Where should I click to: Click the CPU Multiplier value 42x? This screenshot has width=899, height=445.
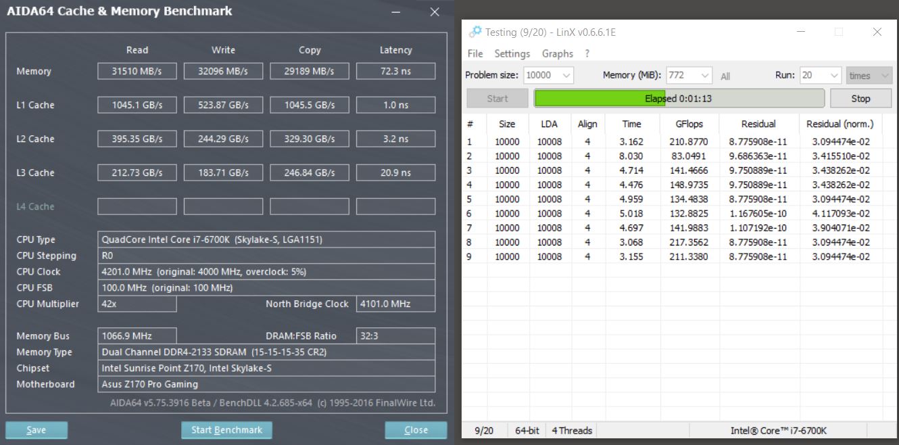pos(137,304)
